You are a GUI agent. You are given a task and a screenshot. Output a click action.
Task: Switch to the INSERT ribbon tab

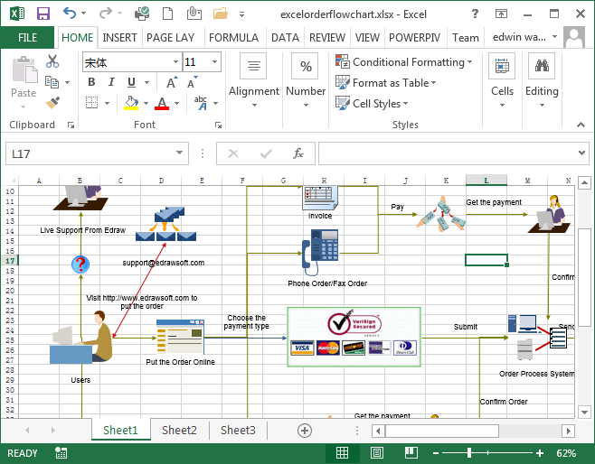tap(120, 38)
